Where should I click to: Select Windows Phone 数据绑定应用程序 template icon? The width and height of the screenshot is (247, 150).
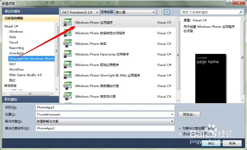pyautogui.click(x=67, y=33)
